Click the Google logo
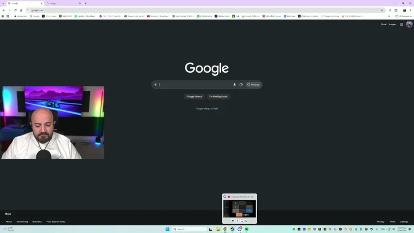 coord(207,68)
